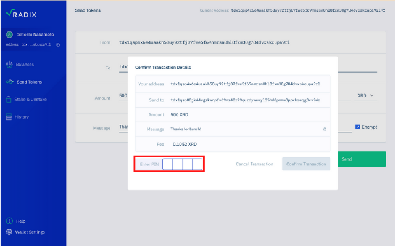The height and width of the screenshot is (246, 395).
Task: Click the 'Send Tokens' page title
Action: click(x=88, y=10)
